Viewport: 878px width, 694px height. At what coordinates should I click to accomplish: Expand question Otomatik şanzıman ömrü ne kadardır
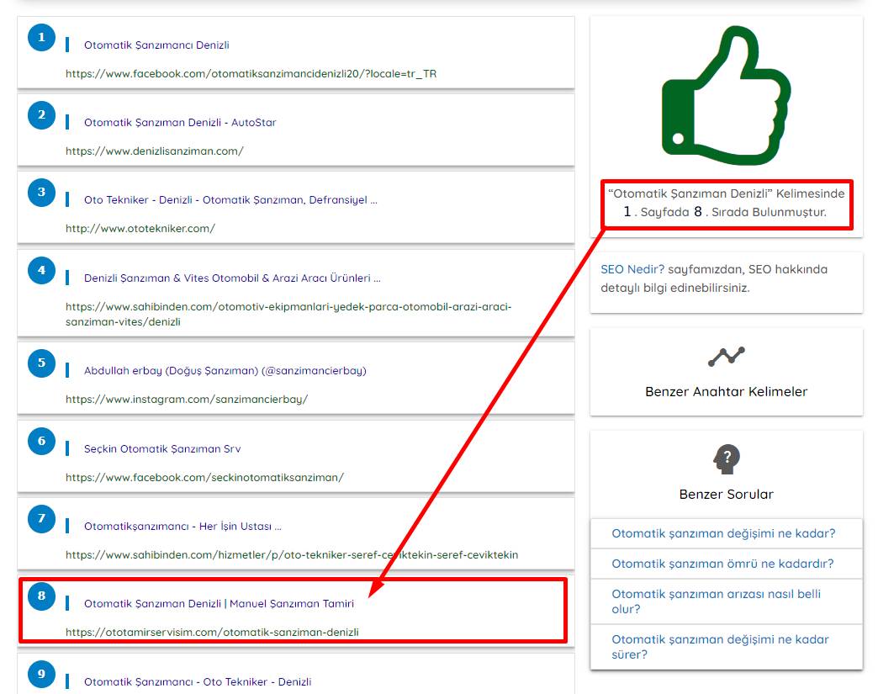722,564
